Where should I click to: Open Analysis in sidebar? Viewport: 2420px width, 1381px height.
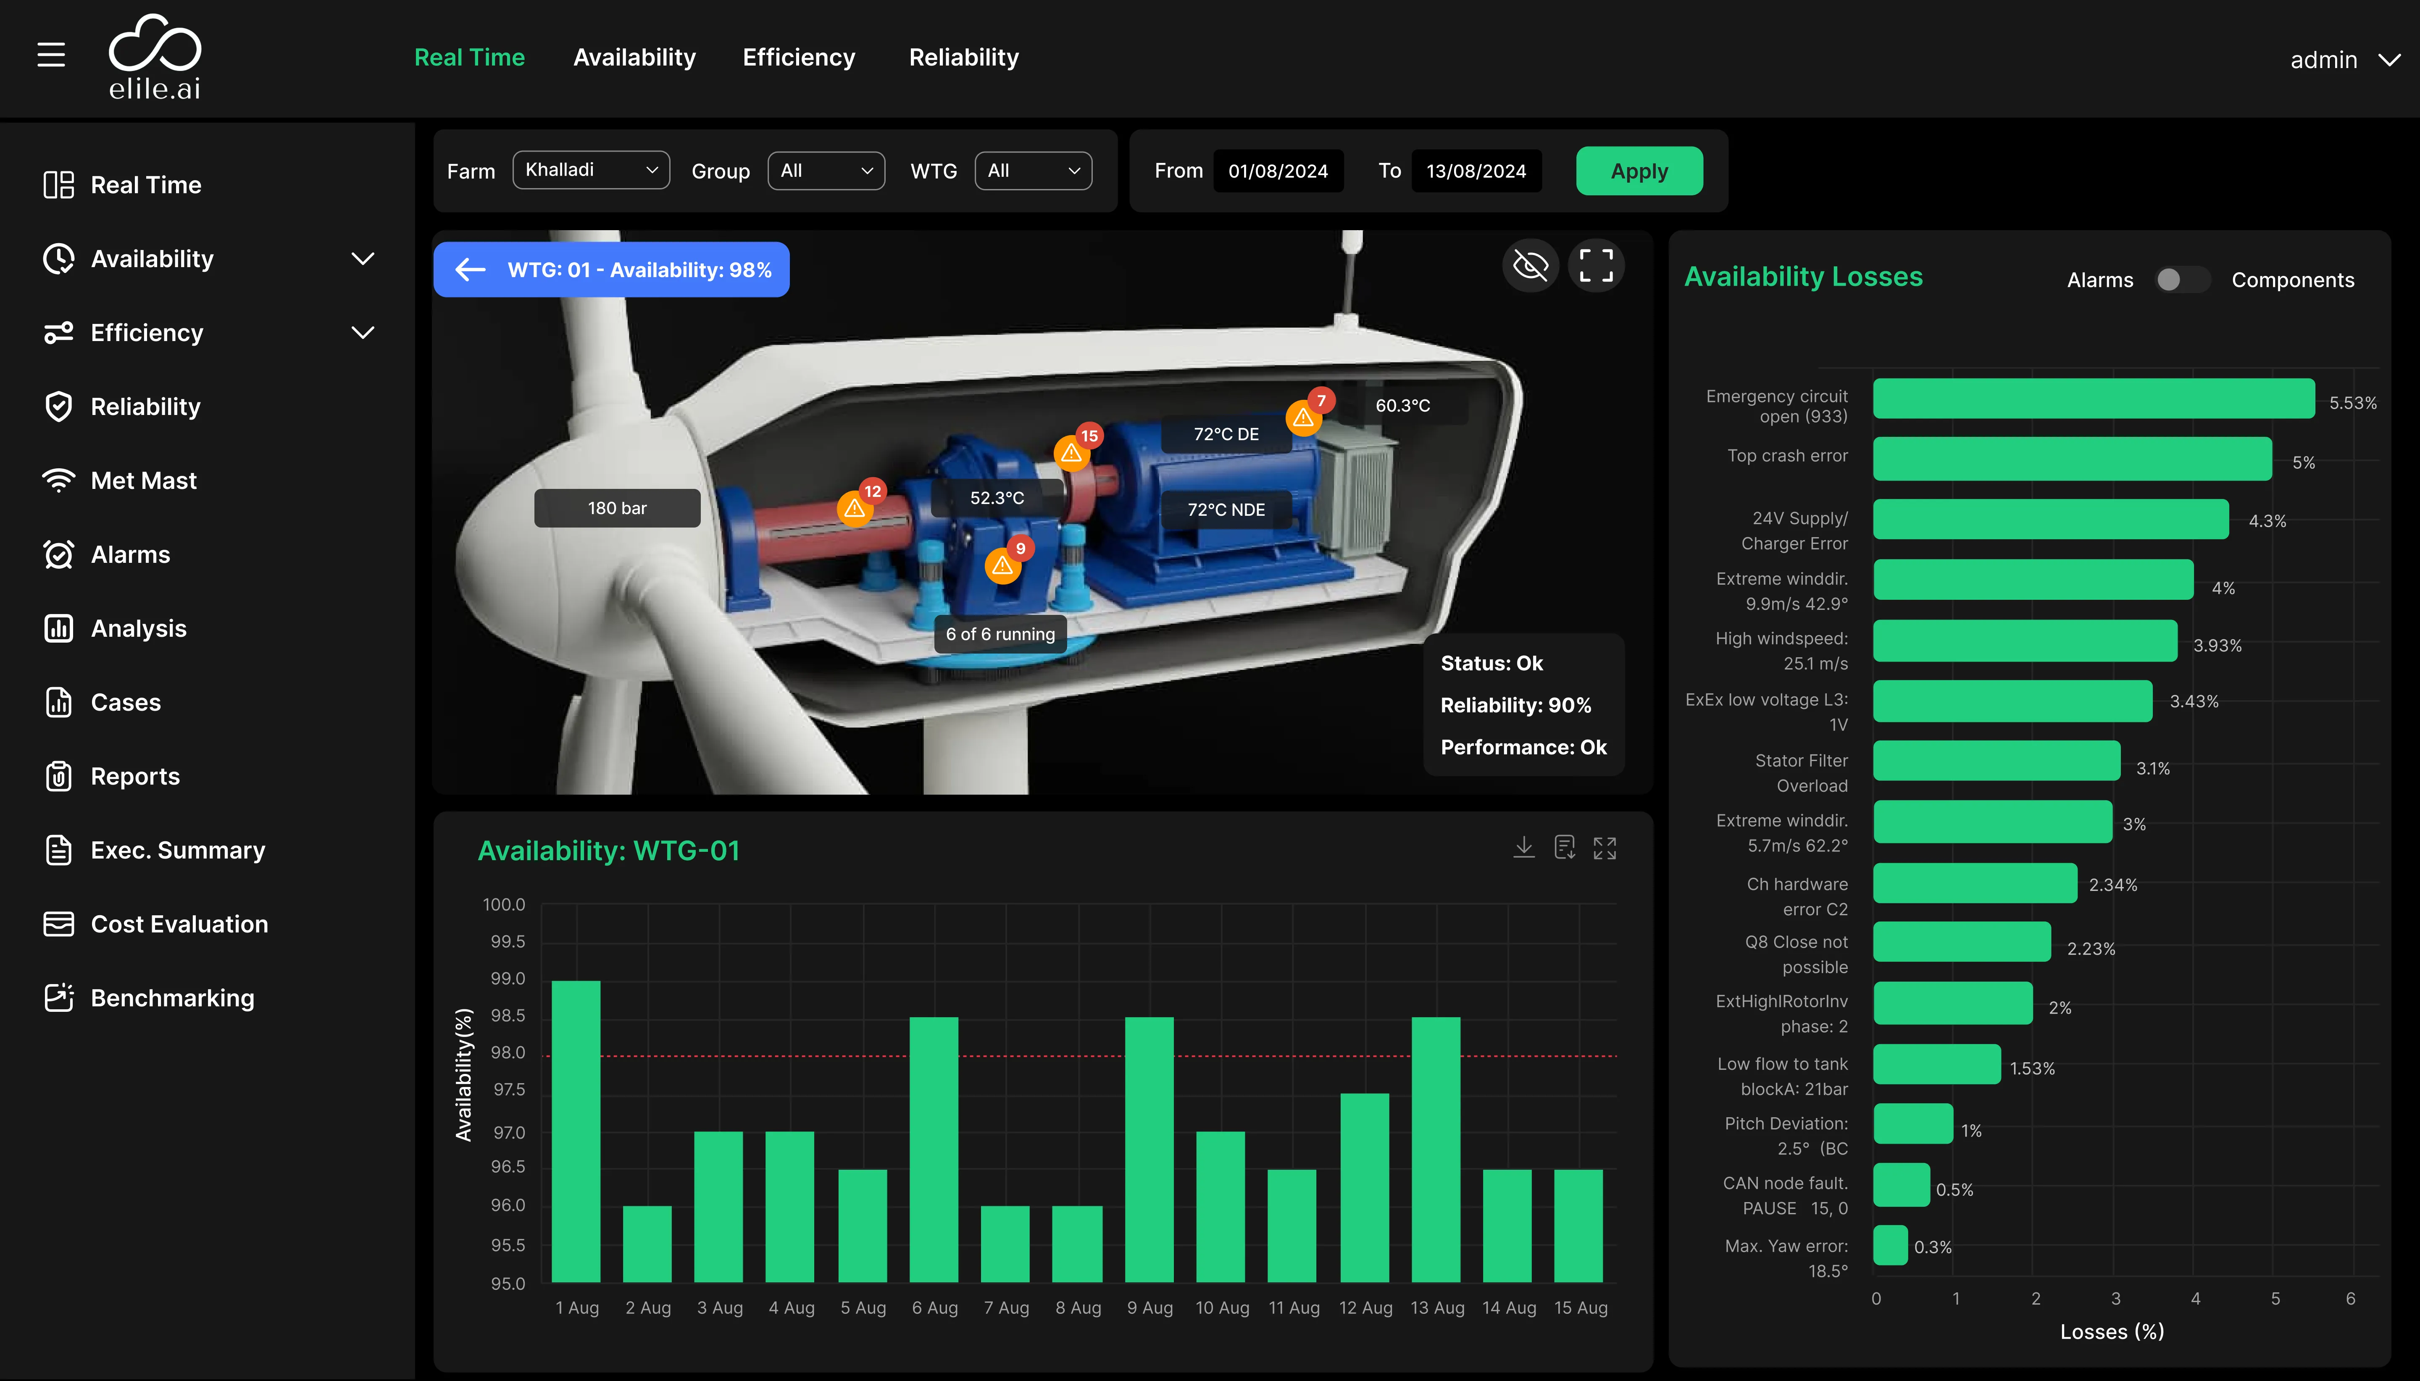click(x=115, y=629)
